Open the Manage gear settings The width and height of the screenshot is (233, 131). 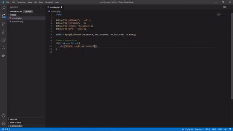click(x=3, y=123)
